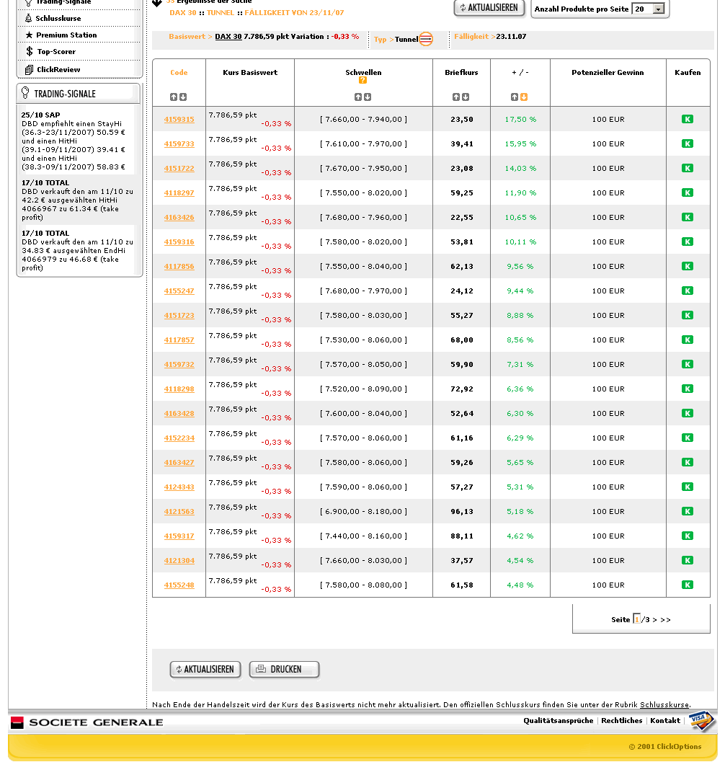The height and width of the screenshot is (762, 725).
Task: Open Schlusskurse in sidebar menu
Action: (58, 19)
